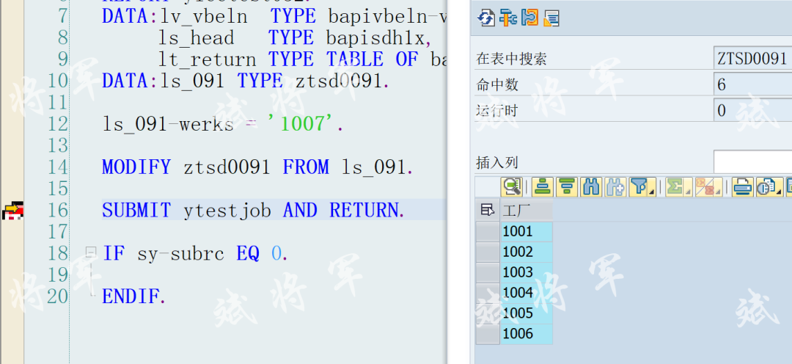
Task: Click the ls_head TYPE bapisdh1x line
Action: (296, 38)
